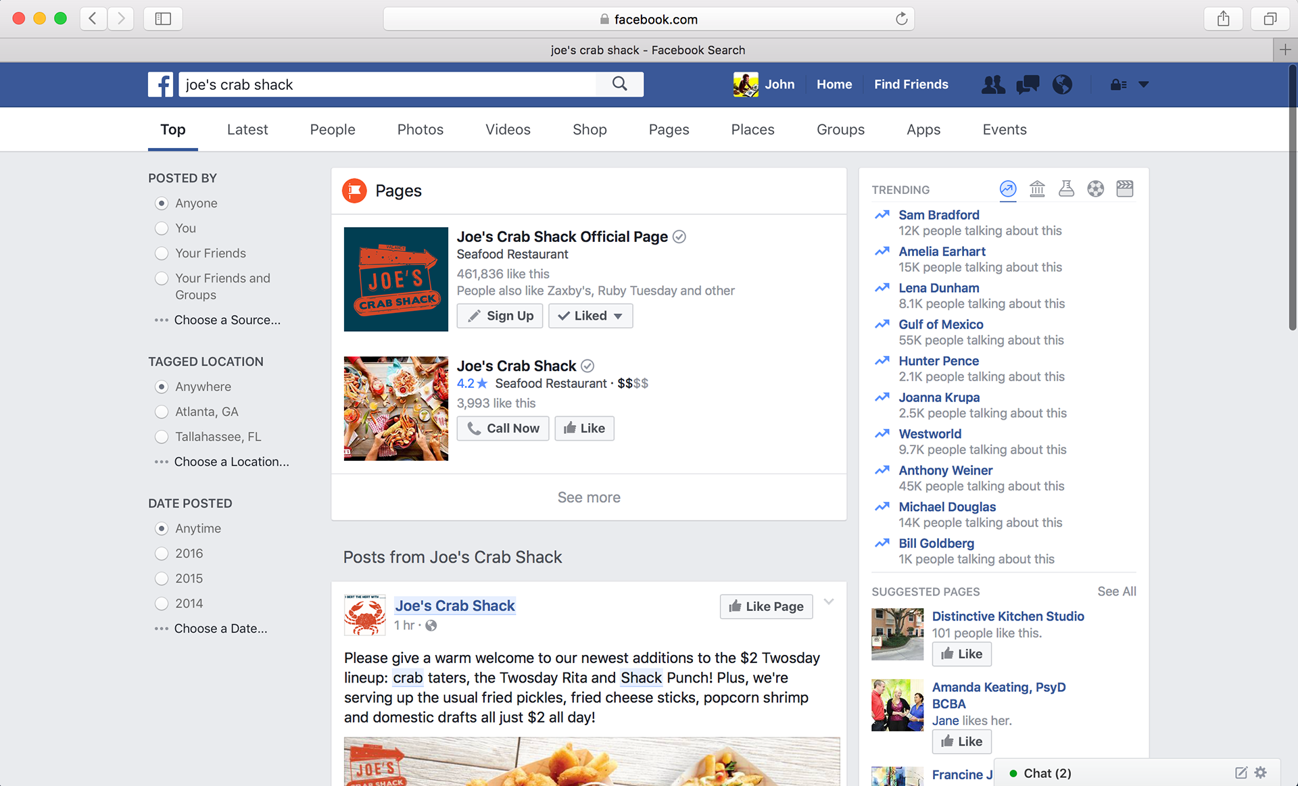Like Distinctive Kitchen Studio suggested page
The width and height of the screenshot is (1298, 786).
961,654
